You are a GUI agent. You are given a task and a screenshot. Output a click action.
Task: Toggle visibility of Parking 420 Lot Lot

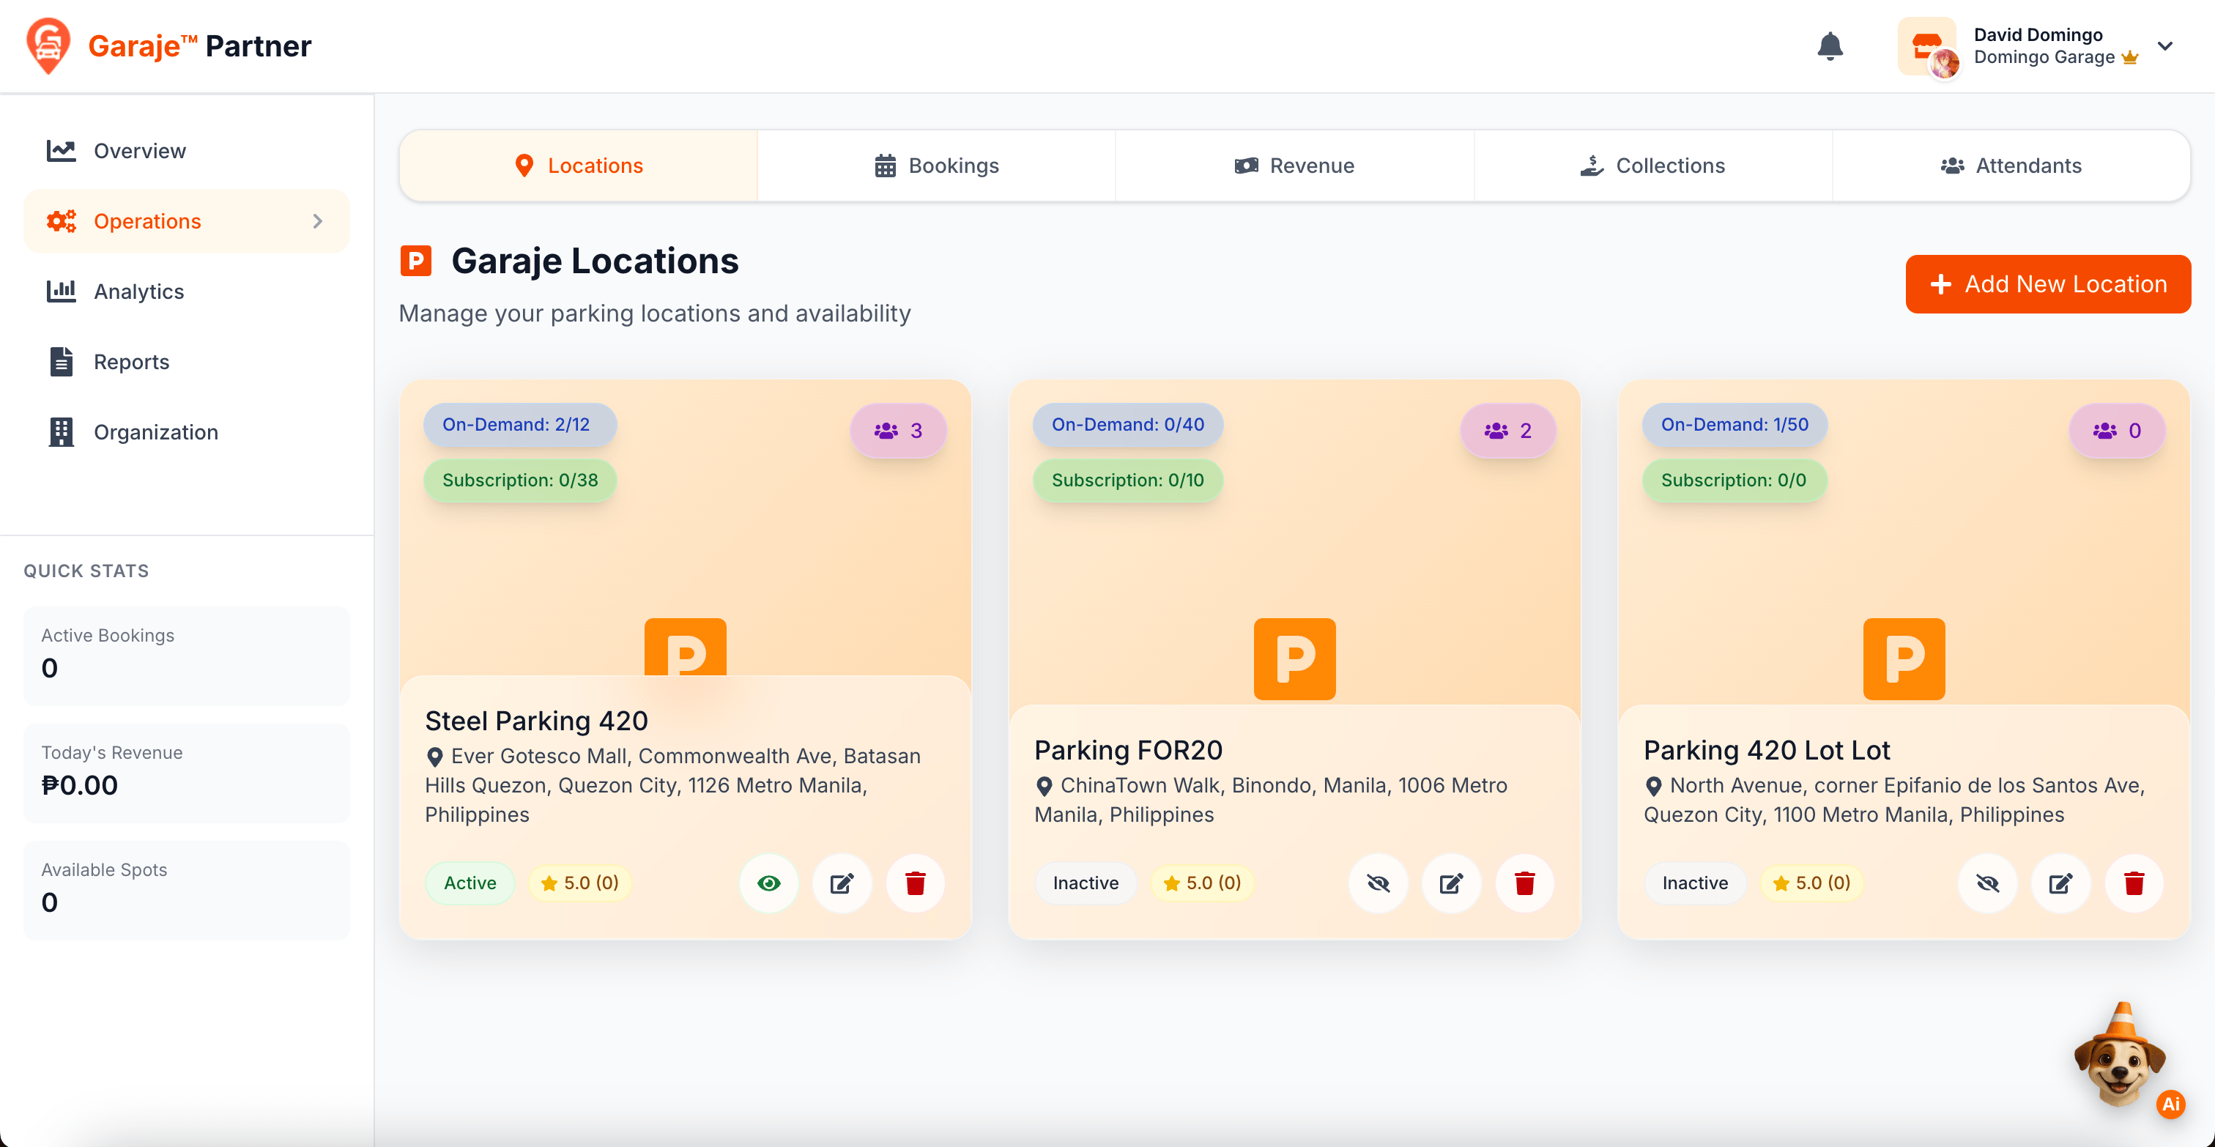click(x=1987, y=883)
